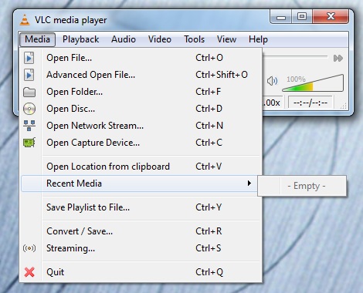Mute audio with the speaker icon
Screen dimensions: 363x293
(x=272, y=81)
